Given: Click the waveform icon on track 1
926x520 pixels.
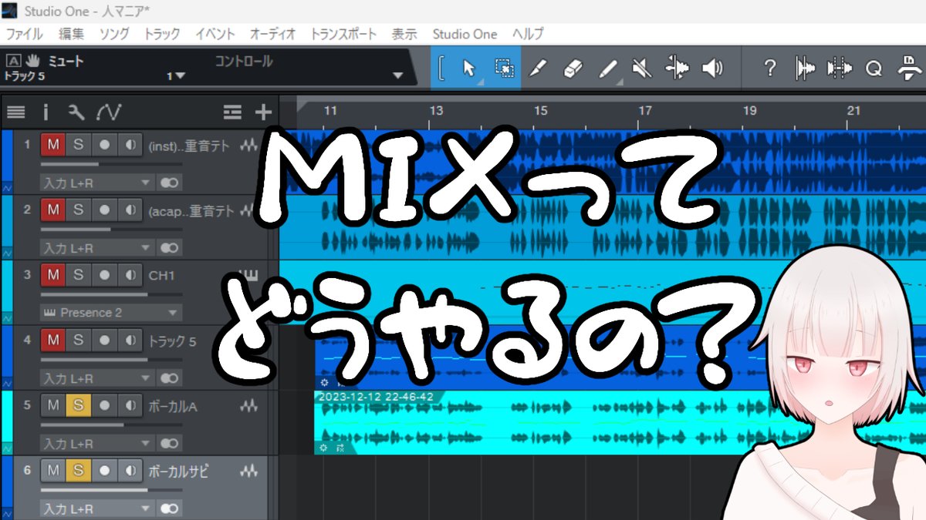Looking at the screenshot, I should 248,145.
